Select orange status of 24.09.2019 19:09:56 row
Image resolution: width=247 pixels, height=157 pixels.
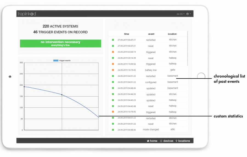[113, 64]
